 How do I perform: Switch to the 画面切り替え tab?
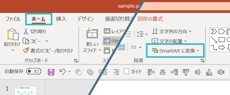[119, 19]
